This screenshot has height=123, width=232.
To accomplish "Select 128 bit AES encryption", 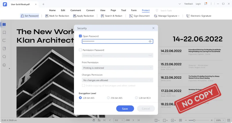I will 80,98.
